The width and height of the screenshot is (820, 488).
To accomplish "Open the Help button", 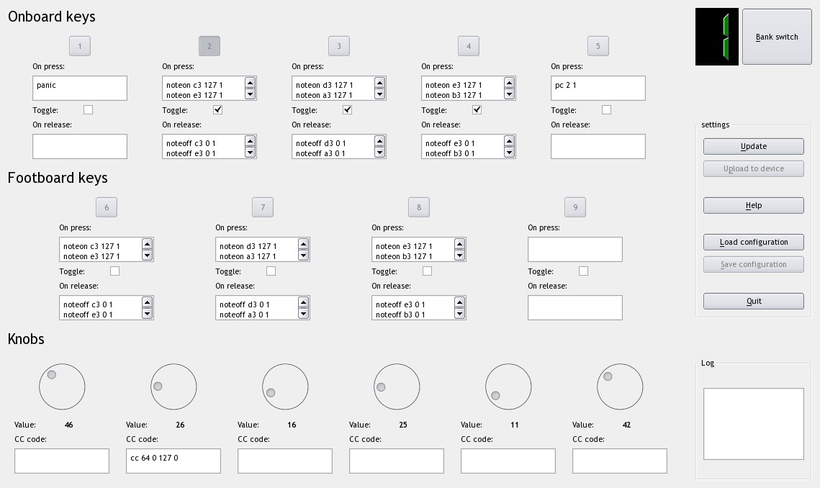I will tap(753, 205).
